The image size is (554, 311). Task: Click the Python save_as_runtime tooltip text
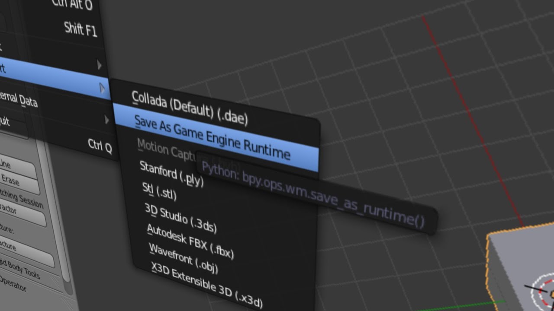point(313,194)
